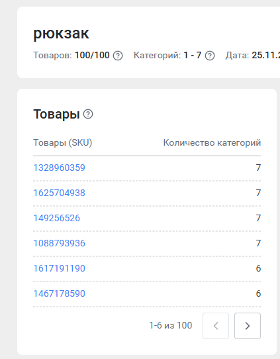Click the Товаров 100/100 value

pos(92,55)
